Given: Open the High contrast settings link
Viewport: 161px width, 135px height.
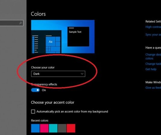Looking at the screenshot, I should [153, 27].
